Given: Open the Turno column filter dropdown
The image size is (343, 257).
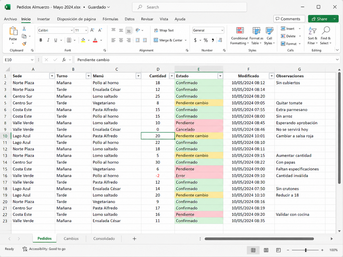Looking at the screenshot, I should tap(89, 76).
